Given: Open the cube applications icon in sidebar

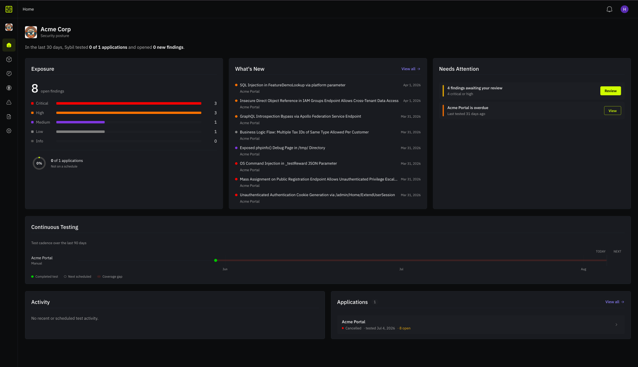Looking at the screenshot, I should 9,60.
